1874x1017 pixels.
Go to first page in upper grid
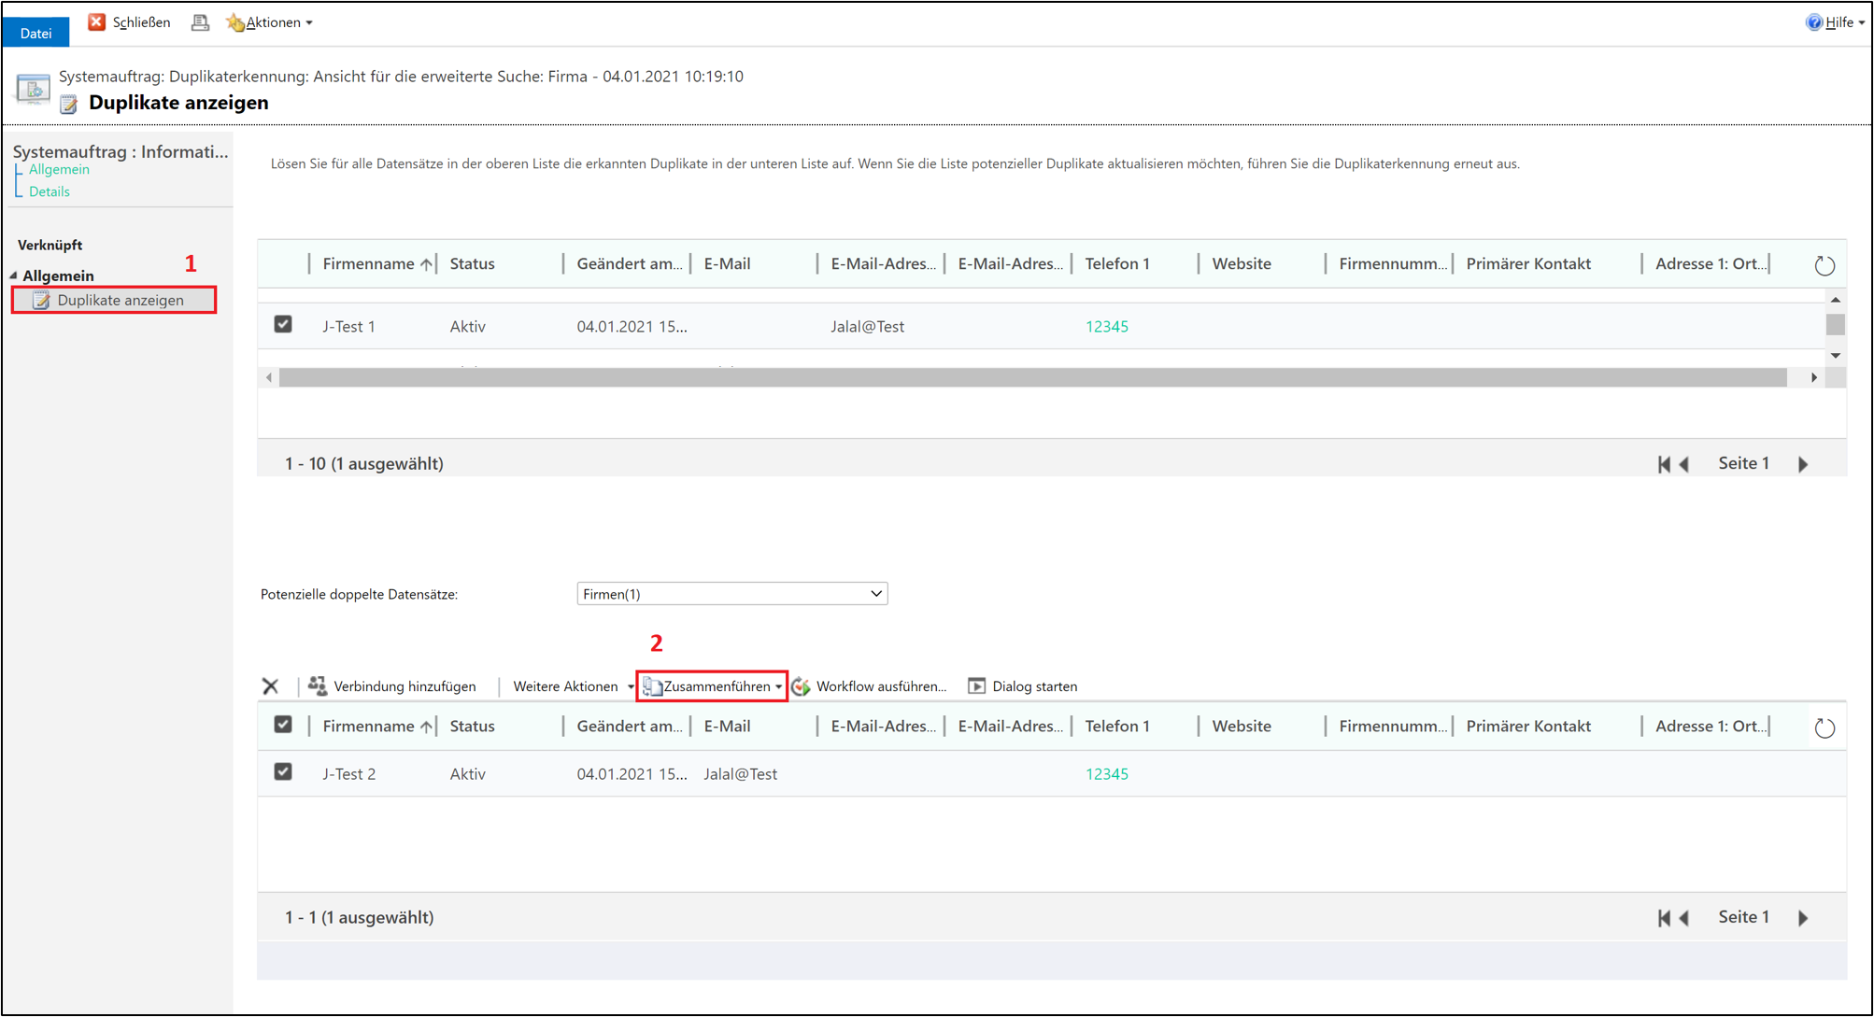(1664, 464)
